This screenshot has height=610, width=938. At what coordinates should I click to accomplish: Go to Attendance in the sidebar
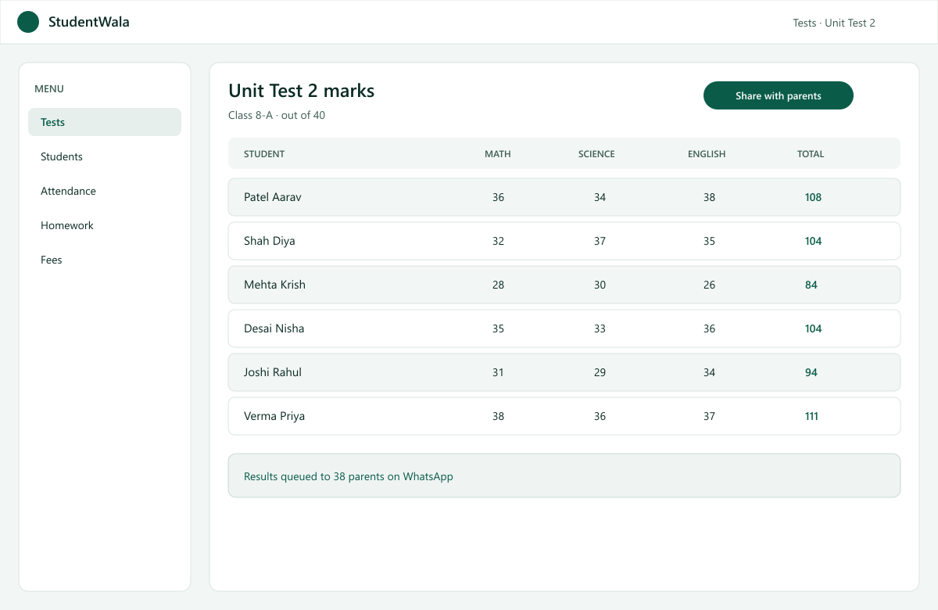(105, 191)
